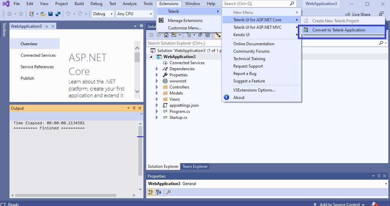The image size is (390, 206).
Task: Pin the Solution Explorer panel
Action: click(378, 26)
